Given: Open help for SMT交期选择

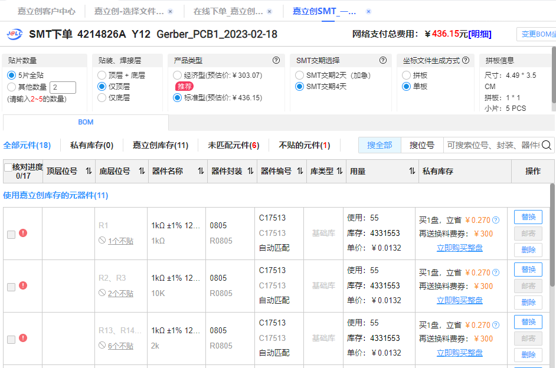Looking at the screenshot, I should [383, 60].
